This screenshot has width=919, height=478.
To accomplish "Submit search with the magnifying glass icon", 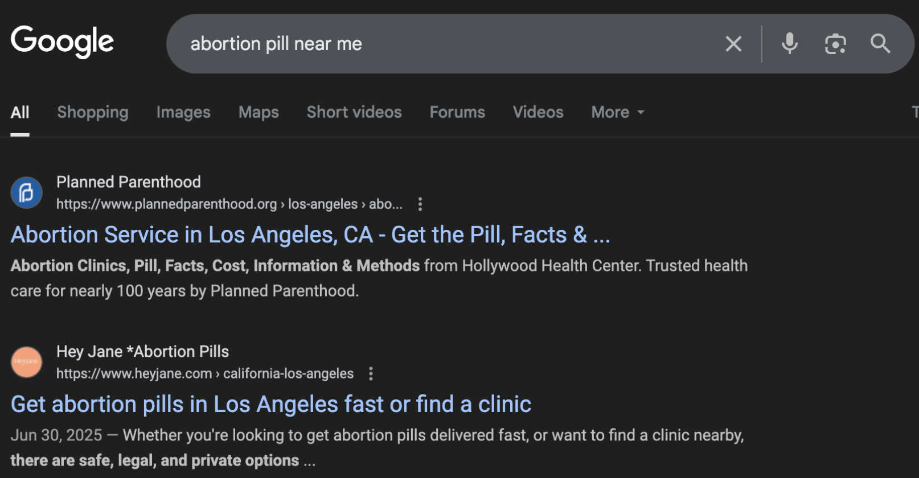I will pos(880,44).
